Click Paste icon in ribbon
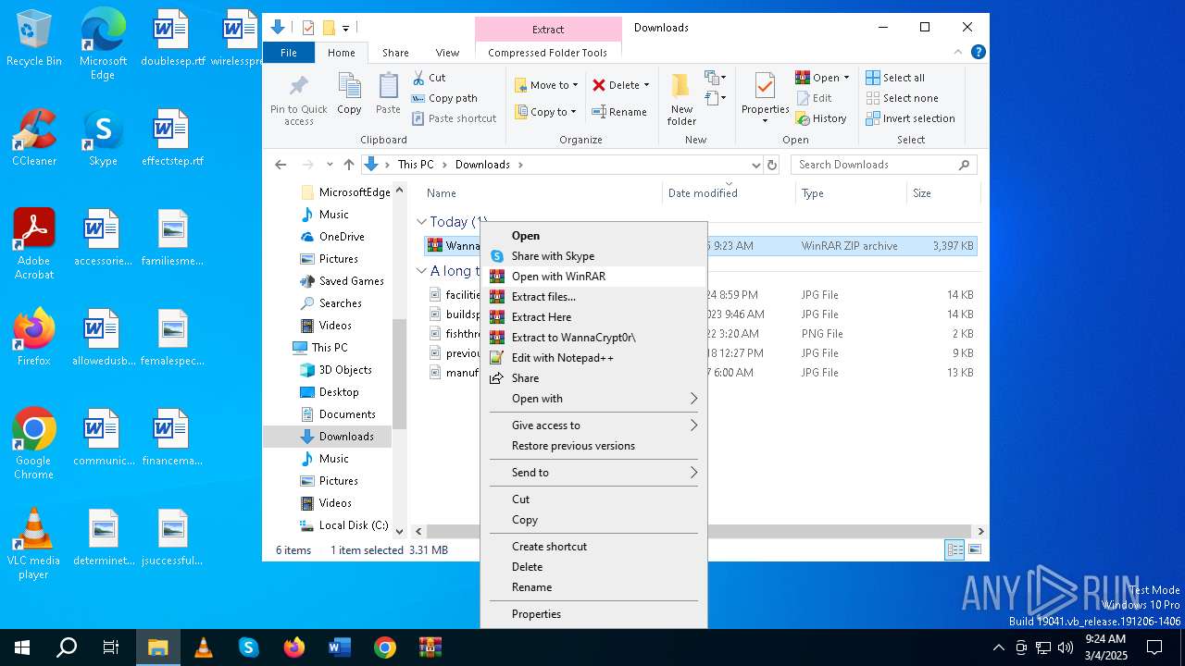 point(388,94)
